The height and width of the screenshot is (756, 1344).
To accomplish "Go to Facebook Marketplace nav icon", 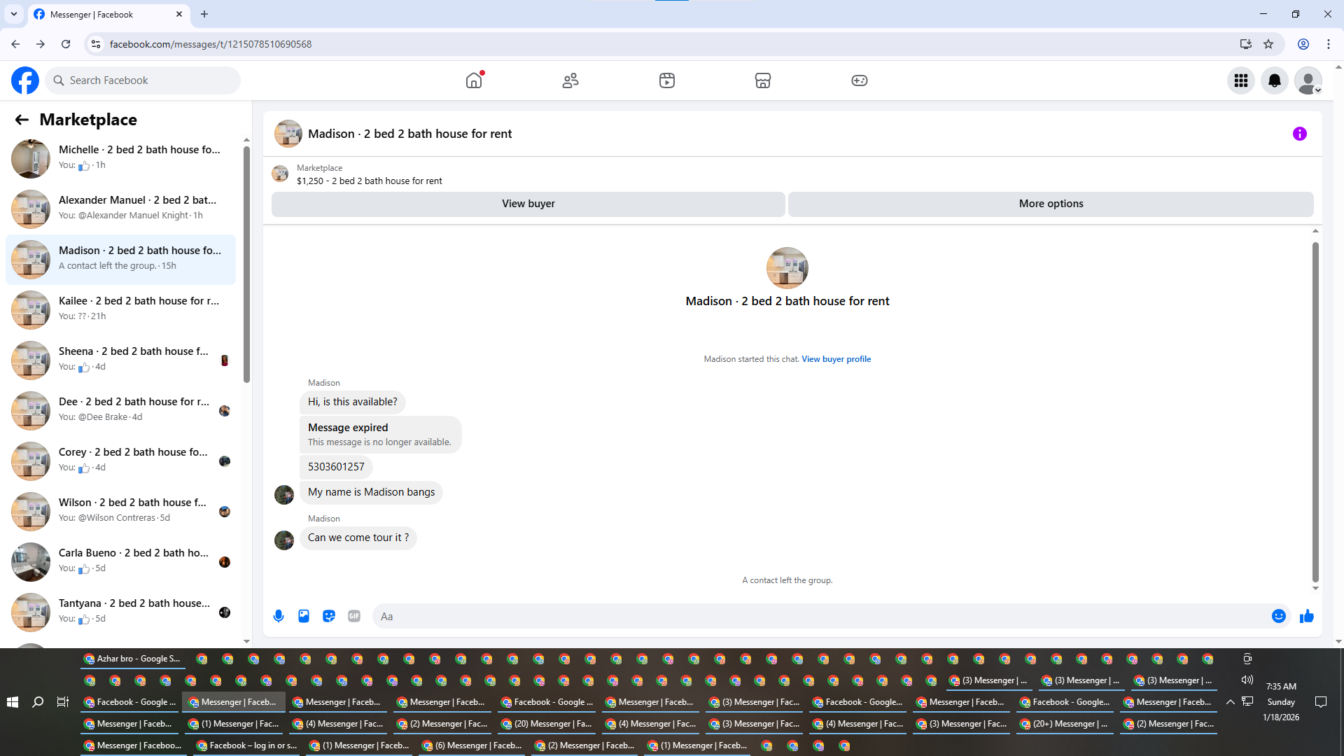I will (x=762, y=80).
